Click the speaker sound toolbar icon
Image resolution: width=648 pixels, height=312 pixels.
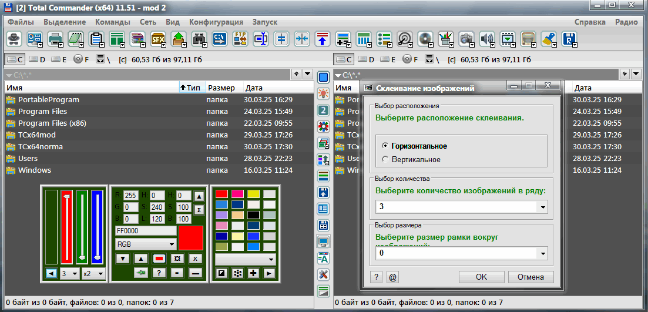pyautogui.click(x=487, y=39)
